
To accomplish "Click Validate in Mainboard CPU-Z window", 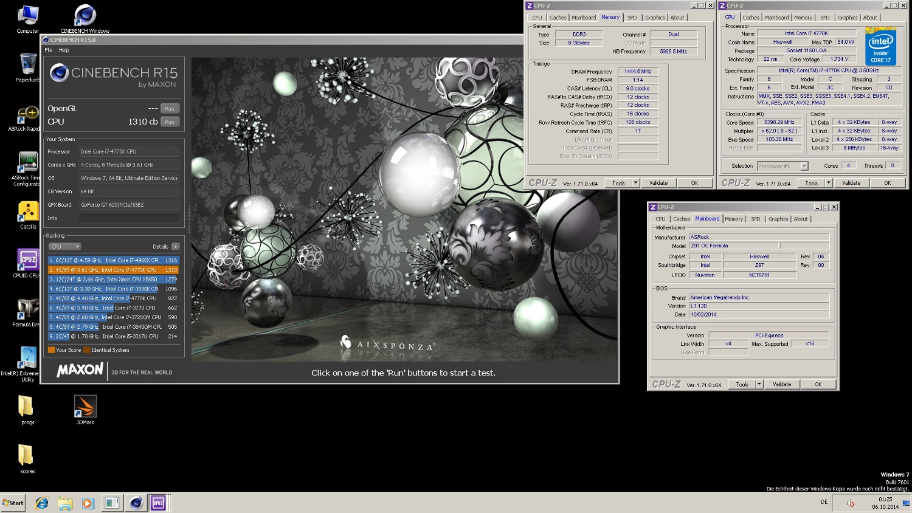I will point(782,385).
